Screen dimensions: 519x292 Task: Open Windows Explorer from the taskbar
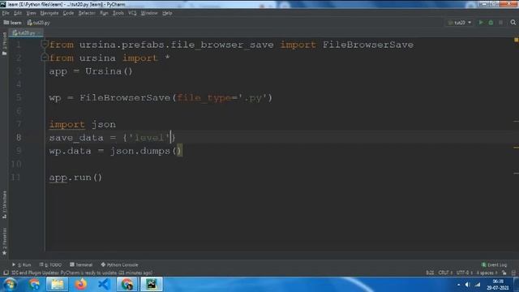pyautogui.click(x=57, y=285)
